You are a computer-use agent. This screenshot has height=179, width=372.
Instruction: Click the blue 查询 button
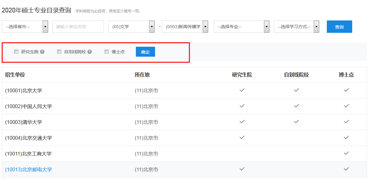pyautogui.click(x=340, y=27)
